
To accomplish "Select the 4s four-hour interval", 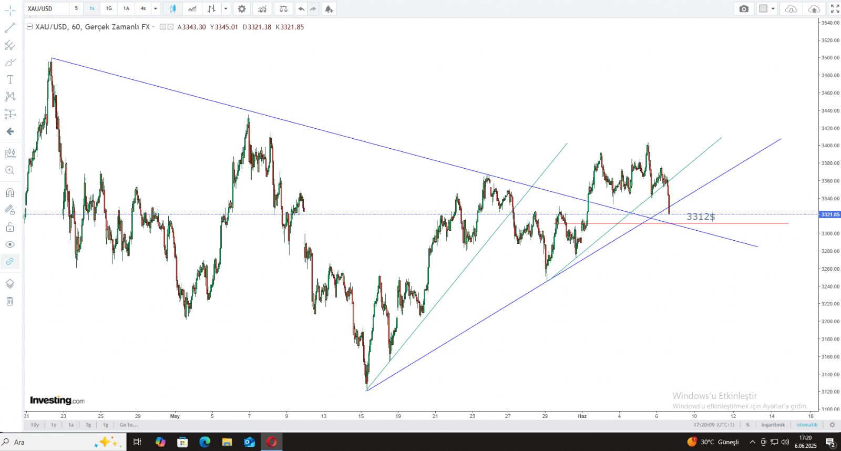I will pos(143,8).
